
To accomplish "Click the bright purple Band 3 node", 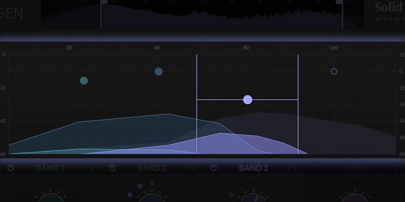I will click(x=247, y=100).
